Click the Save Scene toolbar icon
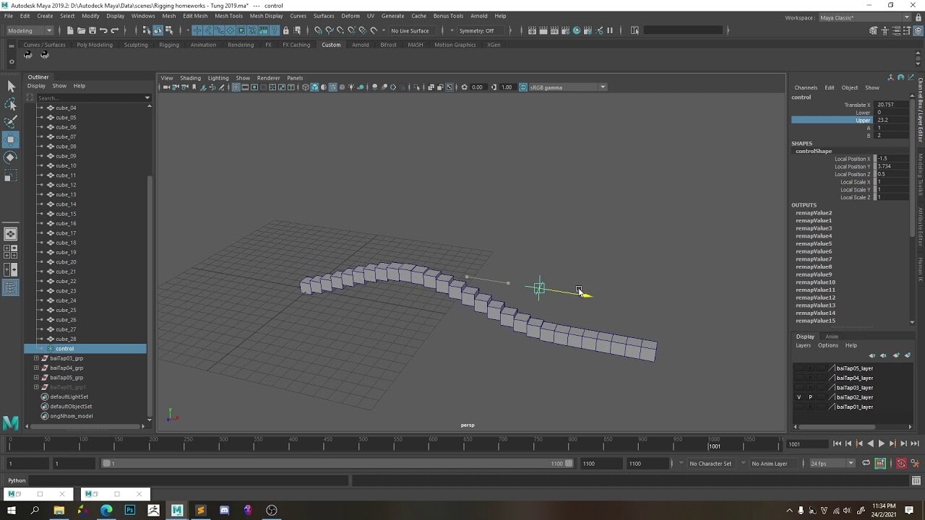The width and height of the screenshot is (925, 520). (x=92, y=30)
